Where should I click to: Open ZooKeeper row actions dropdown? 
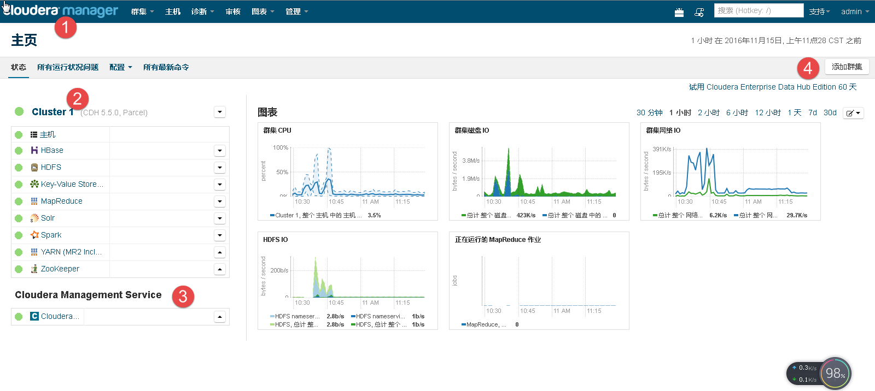[x=220, y=269]
